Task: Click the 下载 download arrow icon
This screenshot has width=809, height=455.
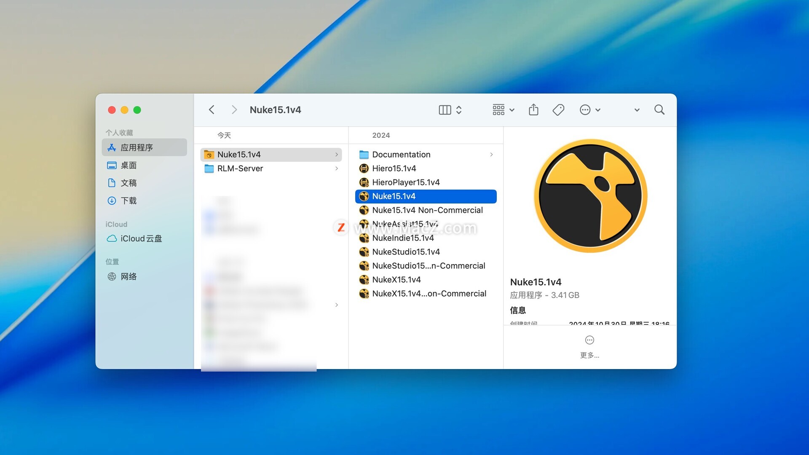Action: tap(112, 201)
